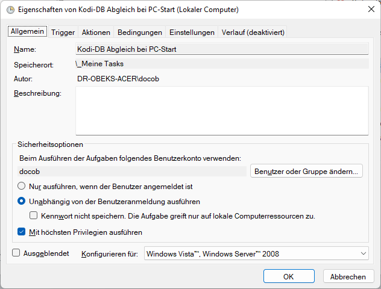Viewport: 381px width, 289px height.
Task: Close the properties dialog with X
Action: coord(371,9)
